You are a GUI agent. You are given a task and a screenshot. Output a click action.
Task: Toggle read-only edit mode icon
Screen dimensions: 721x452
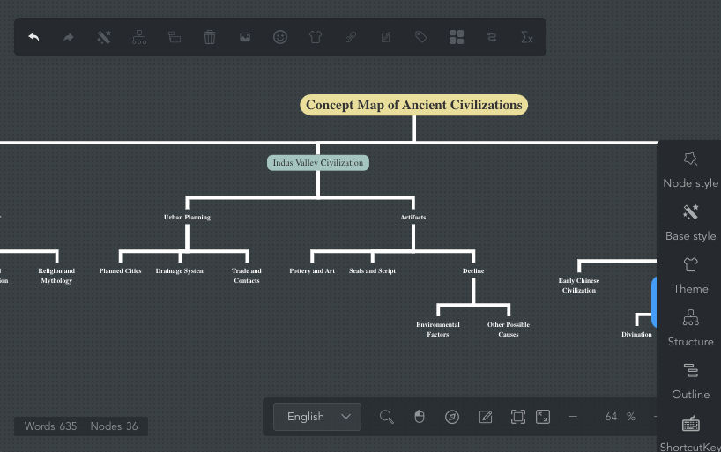click(x=486, y=417)
